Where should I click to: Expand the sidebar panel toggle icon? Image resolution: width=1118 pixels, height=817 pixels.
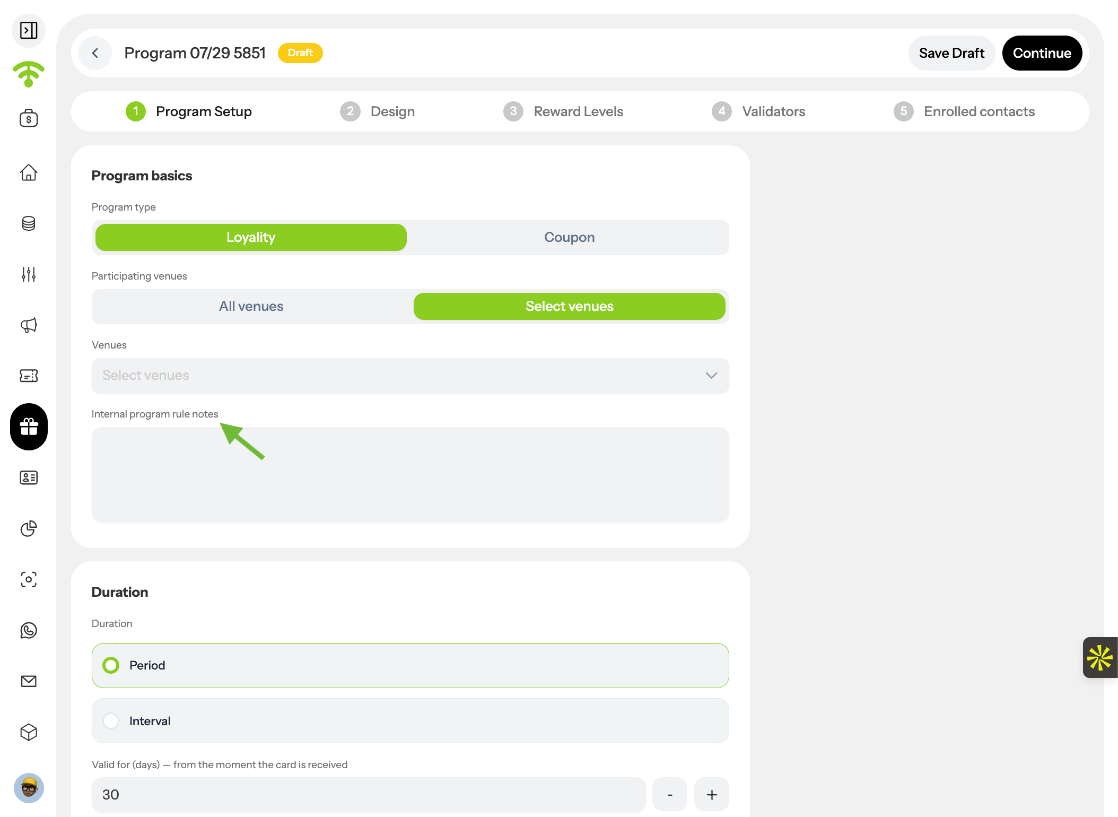tap(29, 30)
